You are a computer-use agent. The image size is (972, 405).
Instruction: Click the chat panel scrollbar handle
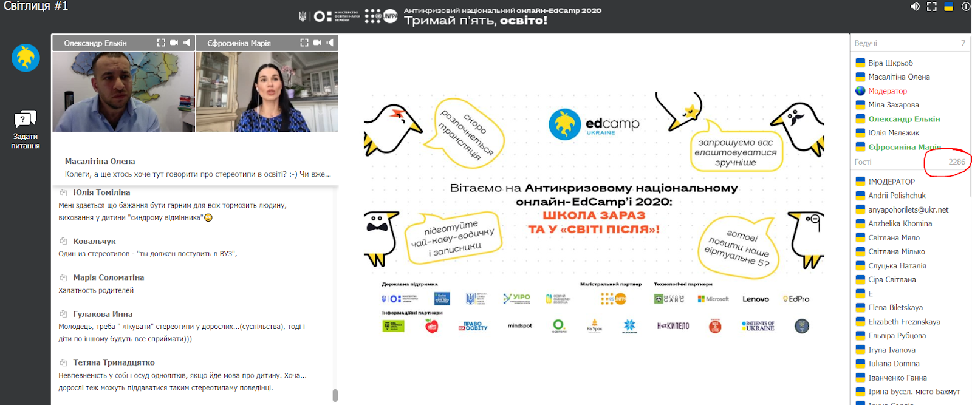(x=335, y=395)
